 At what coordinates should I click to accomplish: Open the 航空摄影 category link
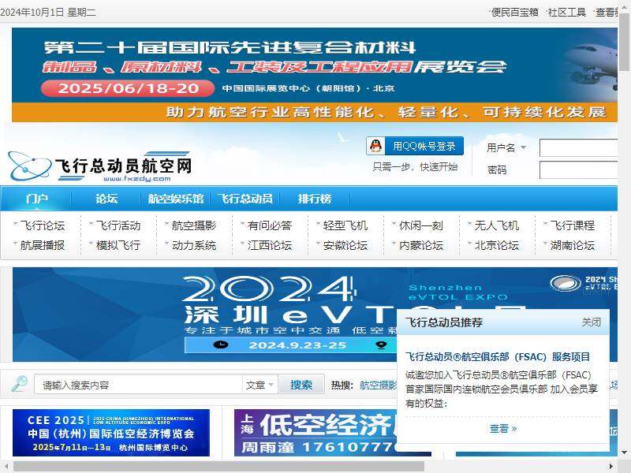pyautogui.click(x=194, y=225)
